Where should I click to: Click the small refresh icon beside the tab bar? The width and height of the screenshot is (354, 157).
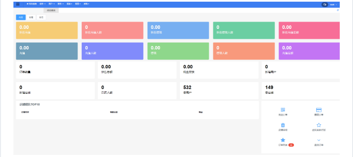coord(338,10)
